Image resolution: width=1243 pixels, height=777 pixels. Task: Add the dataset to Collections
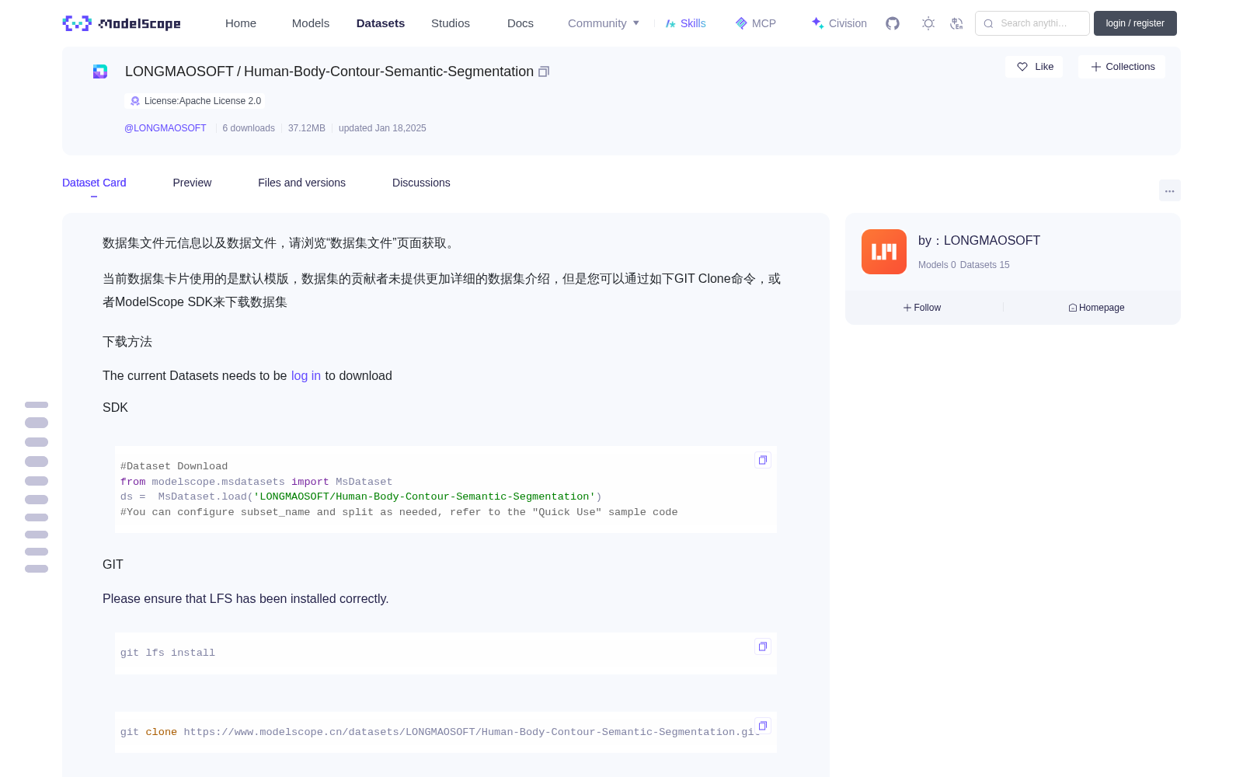(1122, 67)
